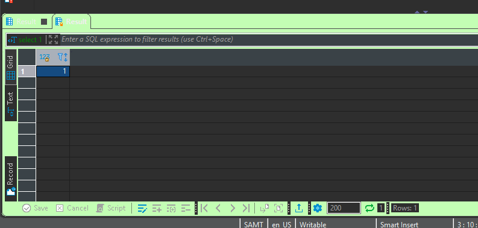
Task: Click the SAMT timezone in the status bar
Action: (x=254, y=224)
